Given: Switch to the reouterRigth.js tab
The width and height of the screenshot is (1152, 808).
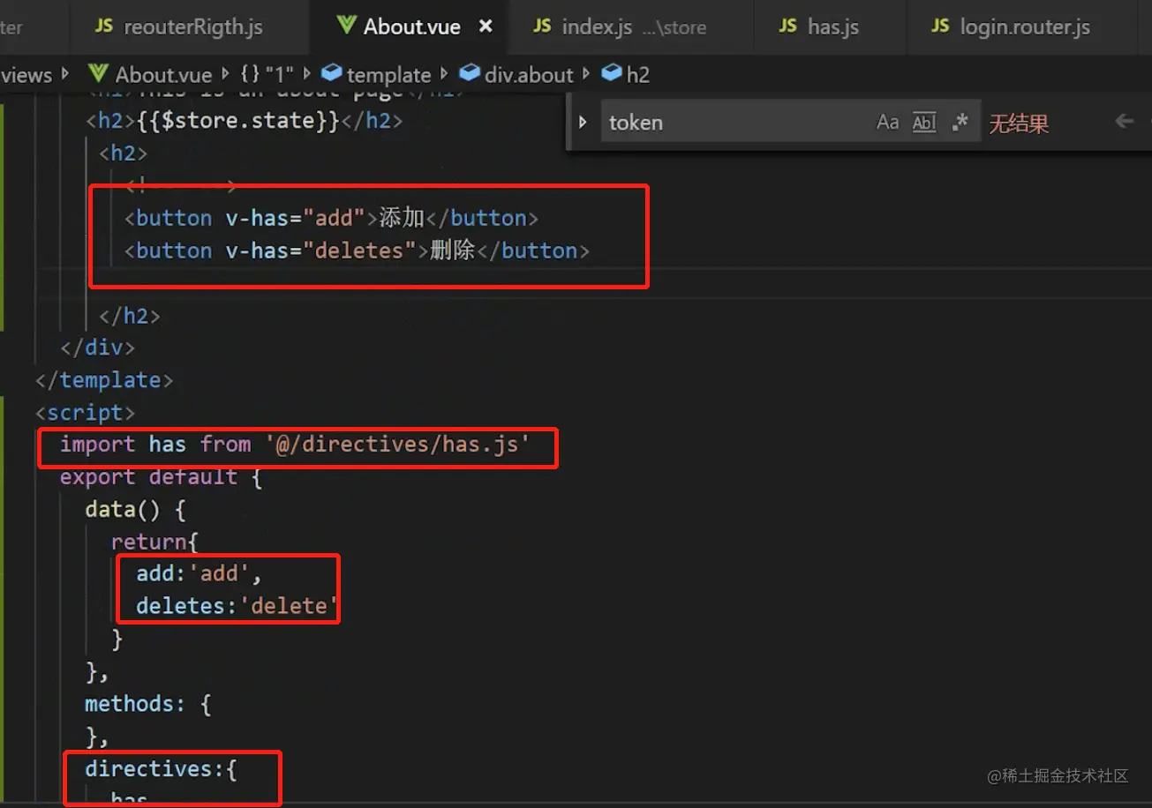Looking at the screenshot, I should click(179, 26).
